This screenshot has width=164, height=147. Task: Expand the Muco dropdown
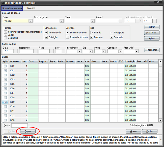tap(104, 51)
